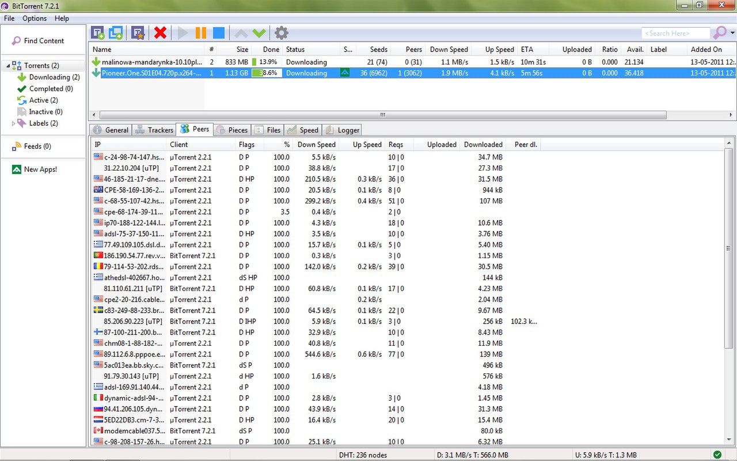Switch to the General tab
This screenshot has width=737, height=461.
(111, 130)
